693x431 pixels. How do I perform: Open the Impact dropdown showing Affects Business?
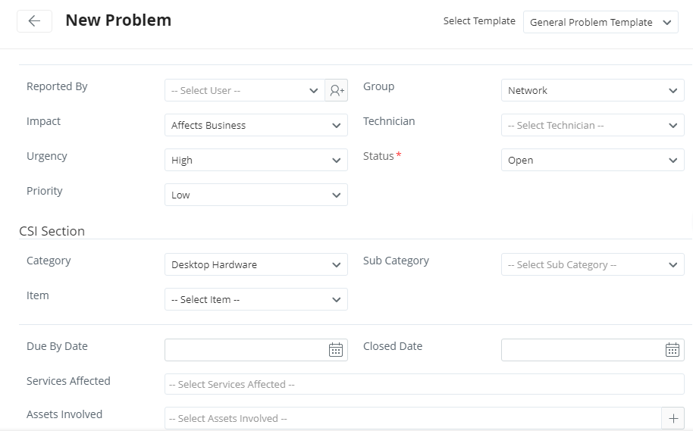coord(256,126)
